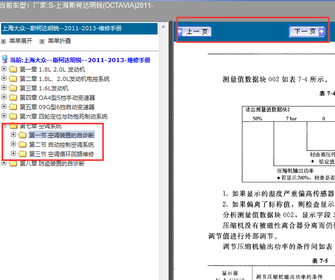Collapse the 第七章 空调系统 node
Screen dimensions: 335x280
[4, 125]
